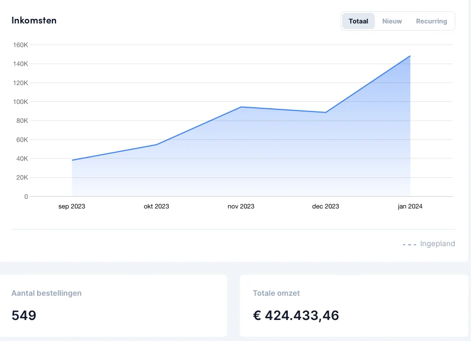Screen dimensions: 471x341
Task: Click the nov 2023 axis label
Action: pos(241,206)
